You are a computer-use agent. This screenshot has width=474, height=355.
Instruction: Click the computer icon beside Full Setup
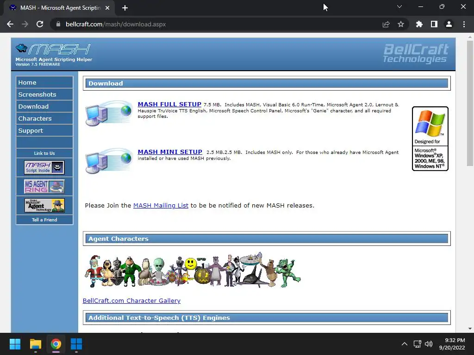point(109,113)
